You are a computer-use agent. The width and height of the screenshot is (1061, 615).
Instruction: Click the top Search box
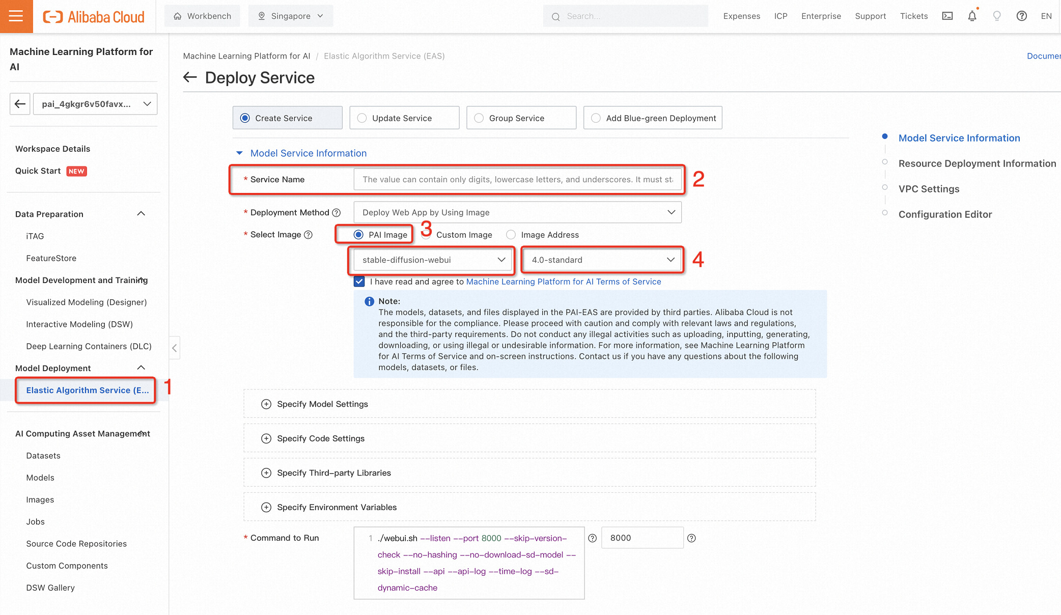pos(625,16)
